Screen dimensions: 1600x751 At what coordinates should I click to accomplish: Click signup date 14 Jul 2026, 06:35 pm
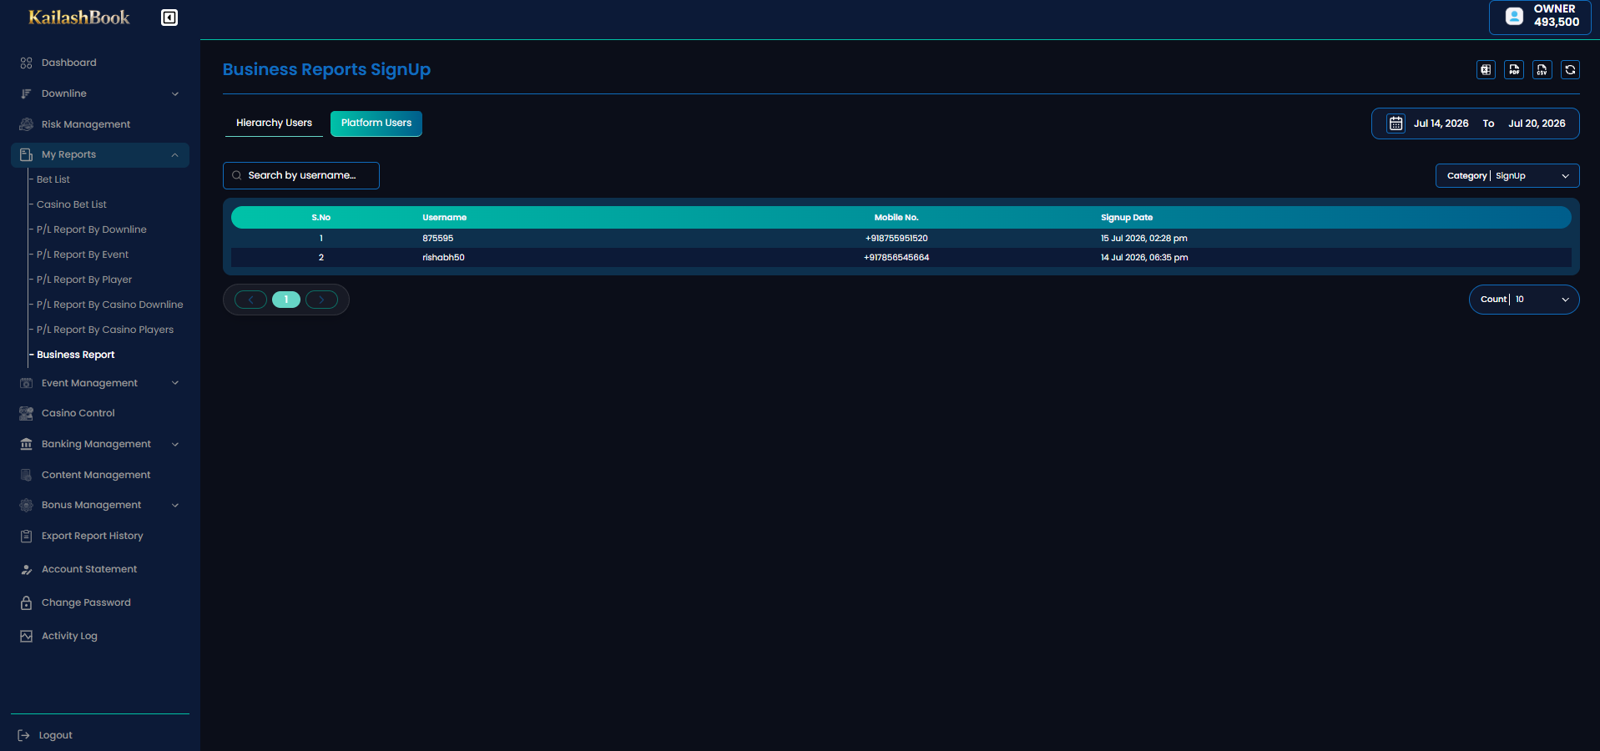coord(1144,258)
